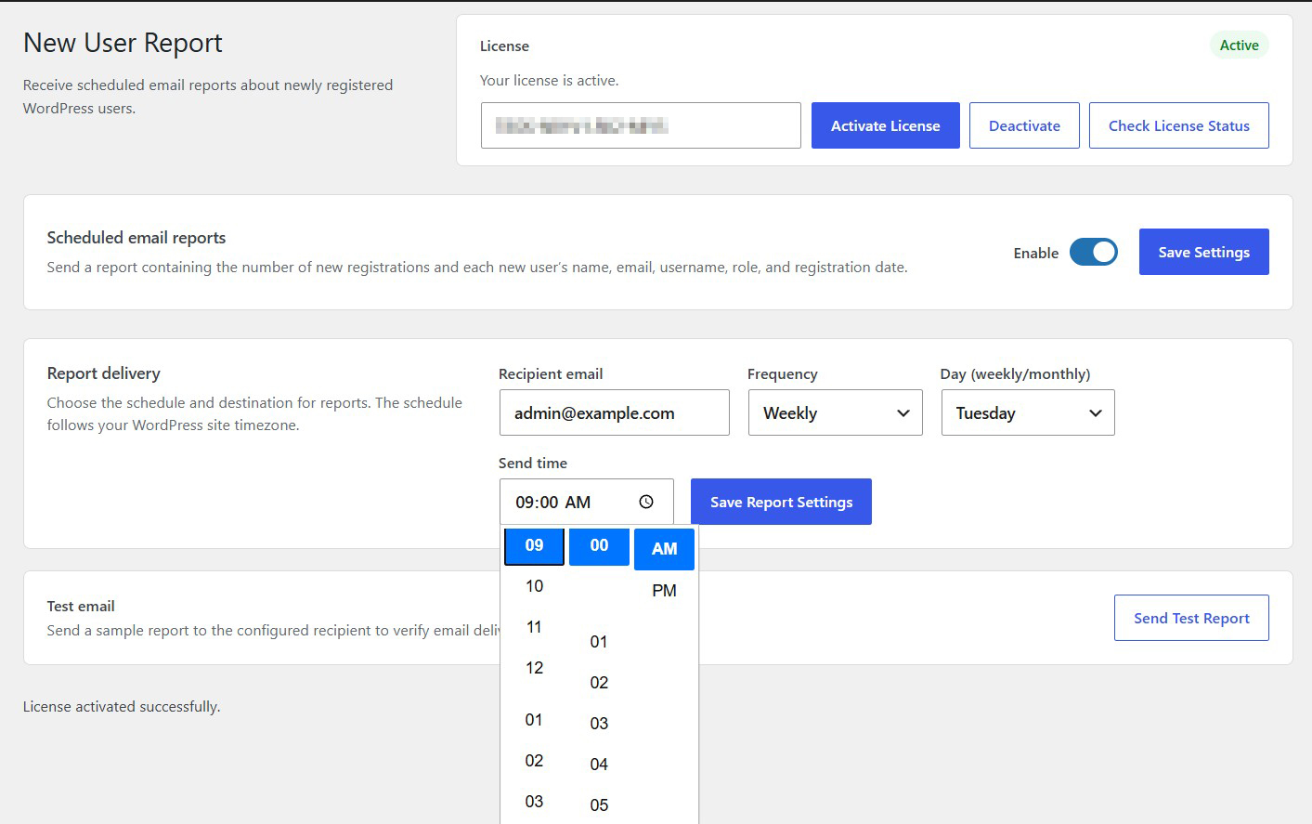
Task: Select hour 10 in time picker
Action: (x=534, y=586)
